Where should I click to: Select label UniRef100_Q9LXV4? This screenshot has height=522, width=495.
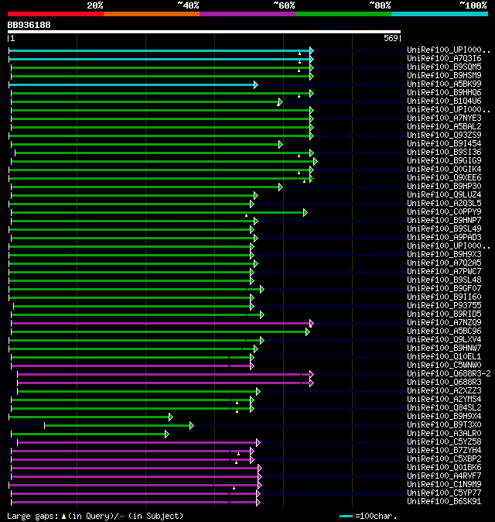444,339
